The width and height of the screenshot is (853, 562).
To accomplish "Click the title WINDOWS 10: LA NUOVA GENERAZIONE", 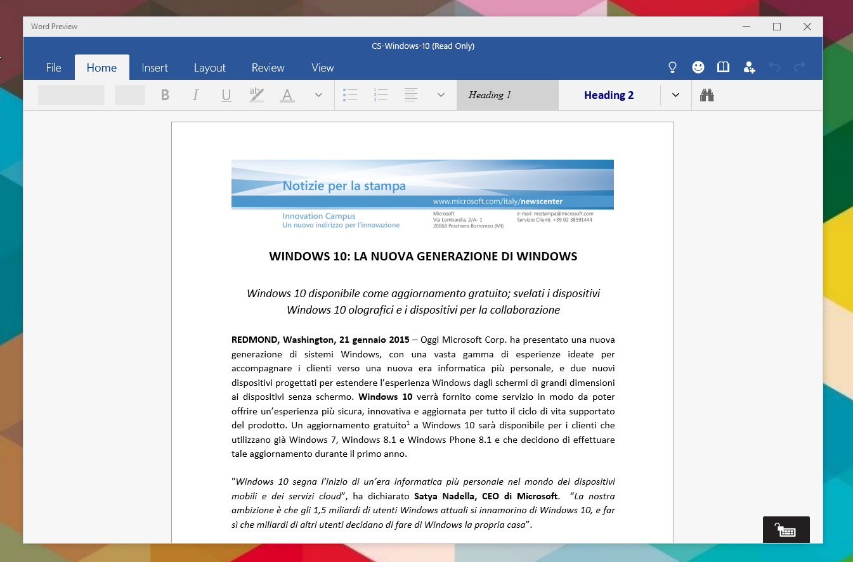I will coord(423,257).
